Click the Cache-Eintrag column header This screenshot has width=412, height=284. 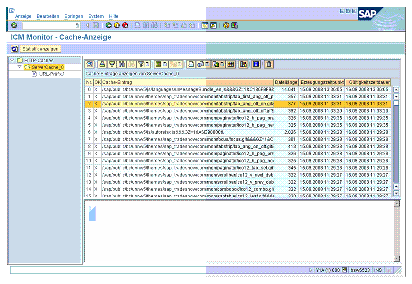click(x=187, y=82)
